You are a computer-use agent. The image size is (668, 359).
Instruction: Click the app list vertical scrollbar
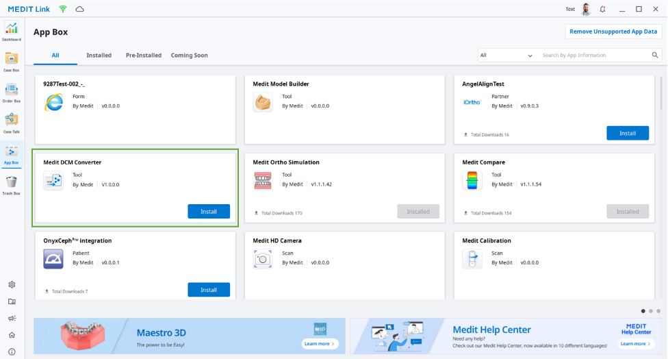[x=660, y=94]
